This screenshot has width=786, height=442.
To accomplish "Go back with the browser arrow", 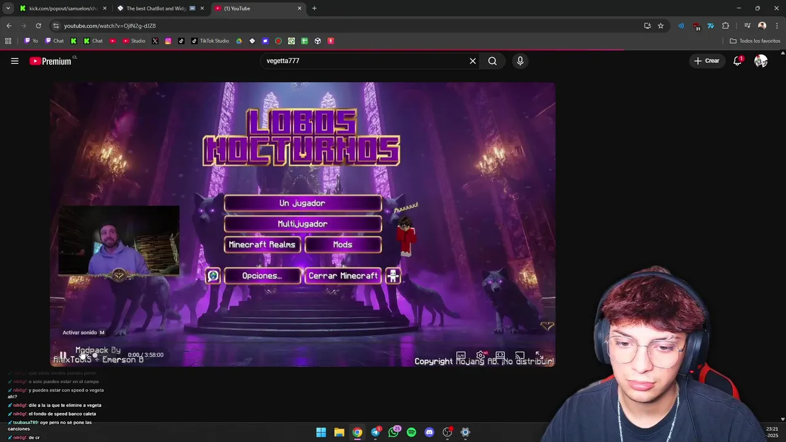I will (9, 26).
